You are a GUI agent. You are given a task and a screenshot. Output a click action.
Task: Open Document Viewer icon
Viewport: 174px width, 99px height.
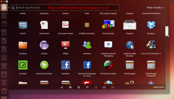coord(66,25)
